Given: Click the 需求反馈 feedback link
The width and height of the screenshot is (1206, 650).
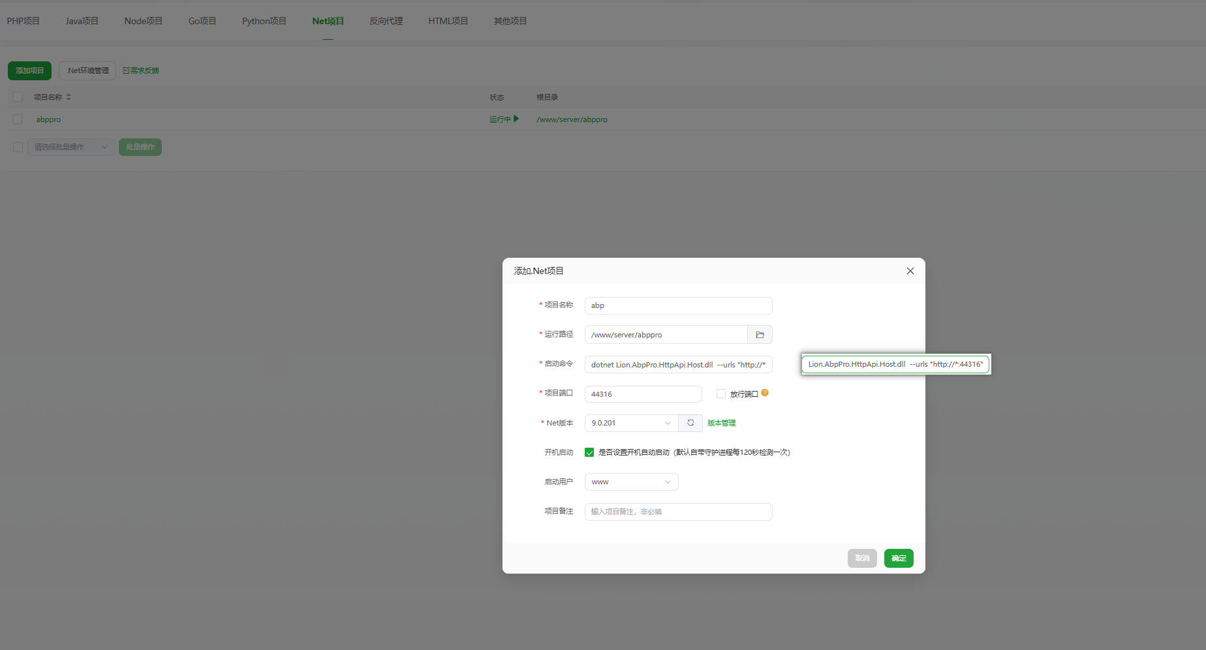Looking at the screenshot, I should tap(141, 70).
